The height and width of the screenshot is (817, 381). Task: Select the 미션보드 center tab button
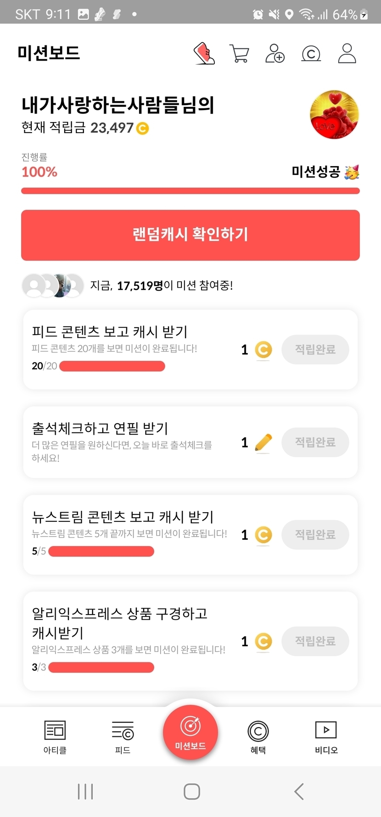(x=190, y=733)
